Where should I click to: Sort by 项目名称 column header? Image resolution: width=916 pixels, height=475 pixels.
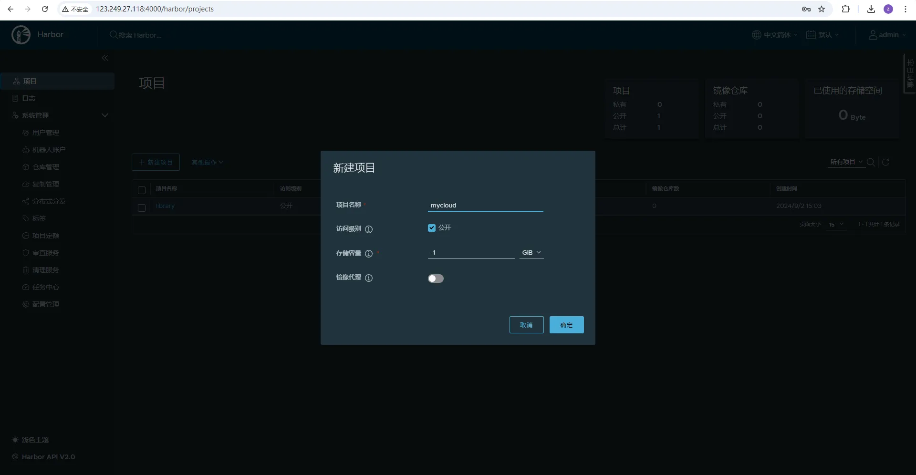(167, 188)
